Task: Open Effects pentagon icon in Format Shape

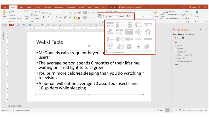Action: click(179, 38)
